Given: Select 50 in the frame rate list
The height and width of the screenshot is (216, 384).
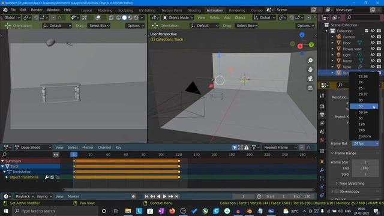Looking at the screenshot, I should tap(364, 106).
